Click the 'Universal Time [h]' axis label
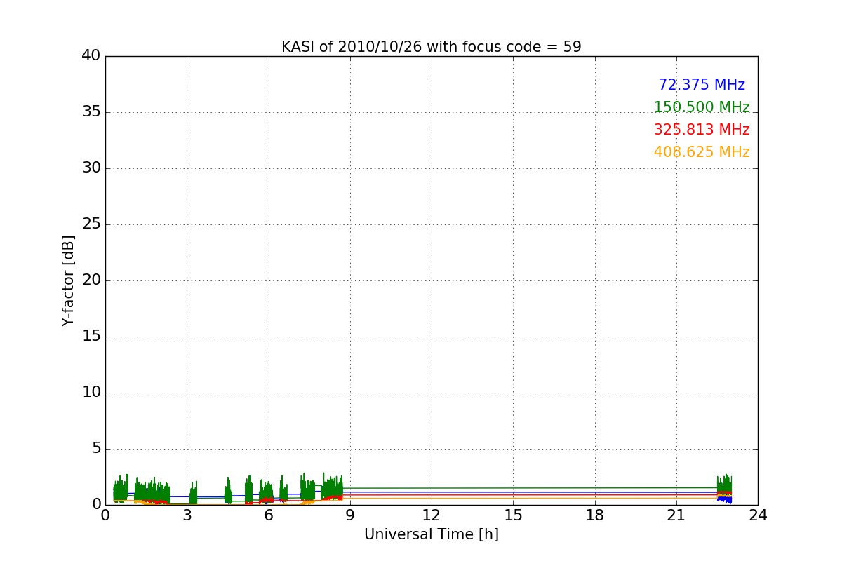The image size is (842, 561). [431, 534]
